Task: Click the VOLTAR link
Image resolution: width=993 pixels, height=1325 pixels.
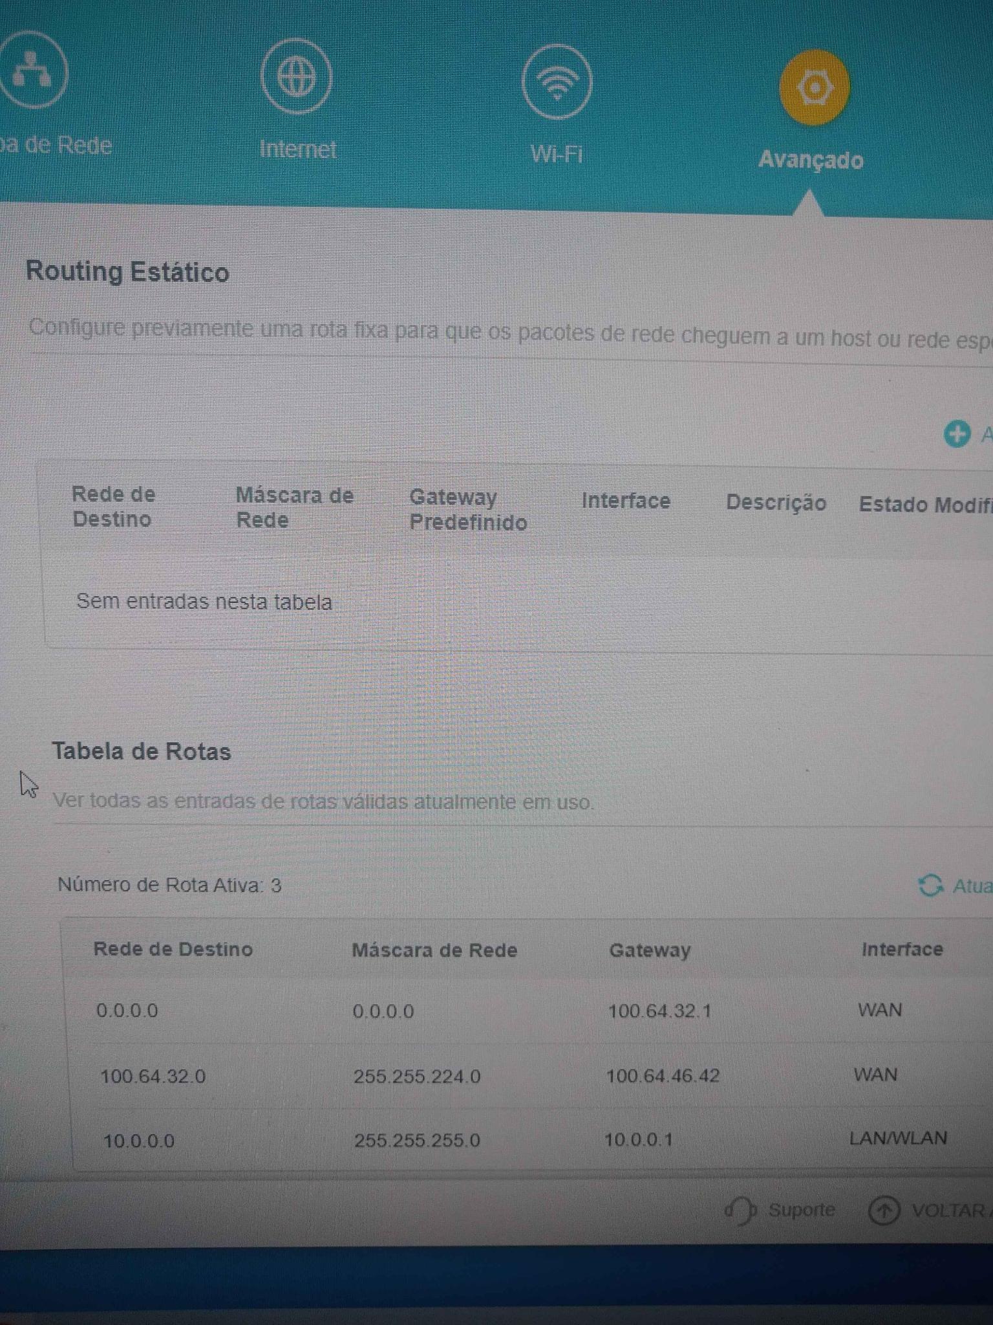Action: pyautogui.click(x=949, y=1210)
